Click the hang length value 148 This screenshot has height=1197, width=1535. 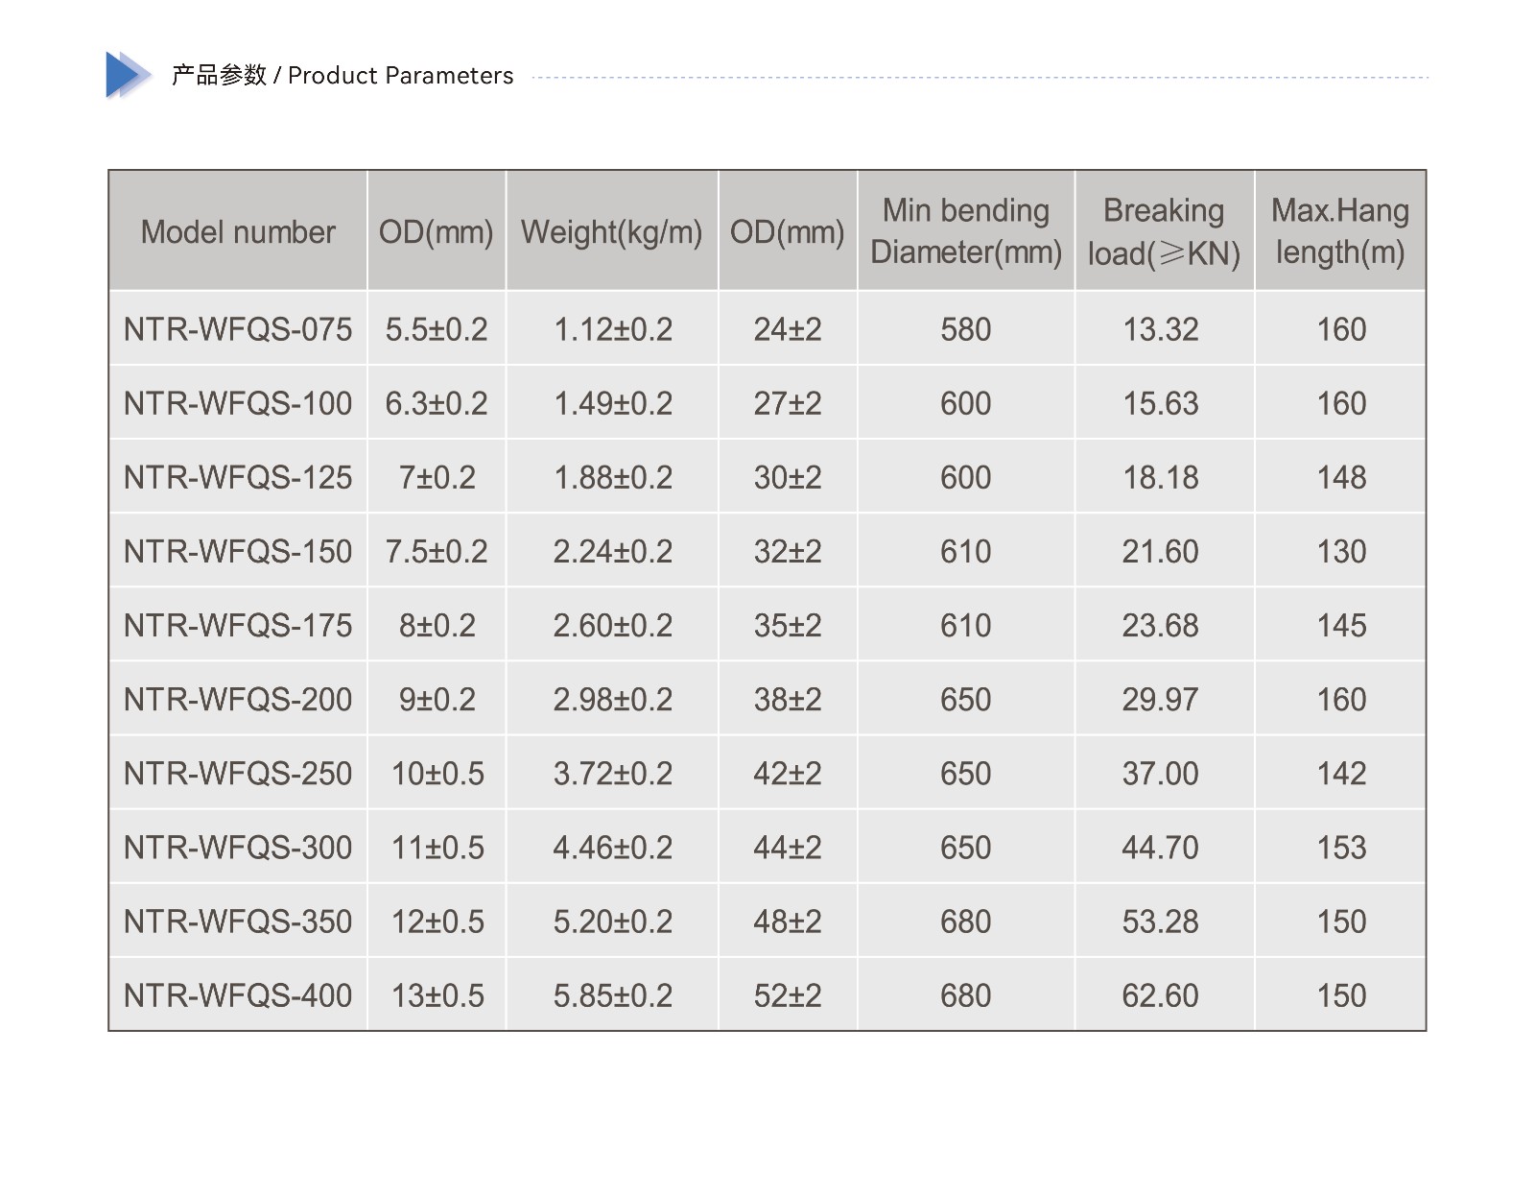coord(1341,477)
